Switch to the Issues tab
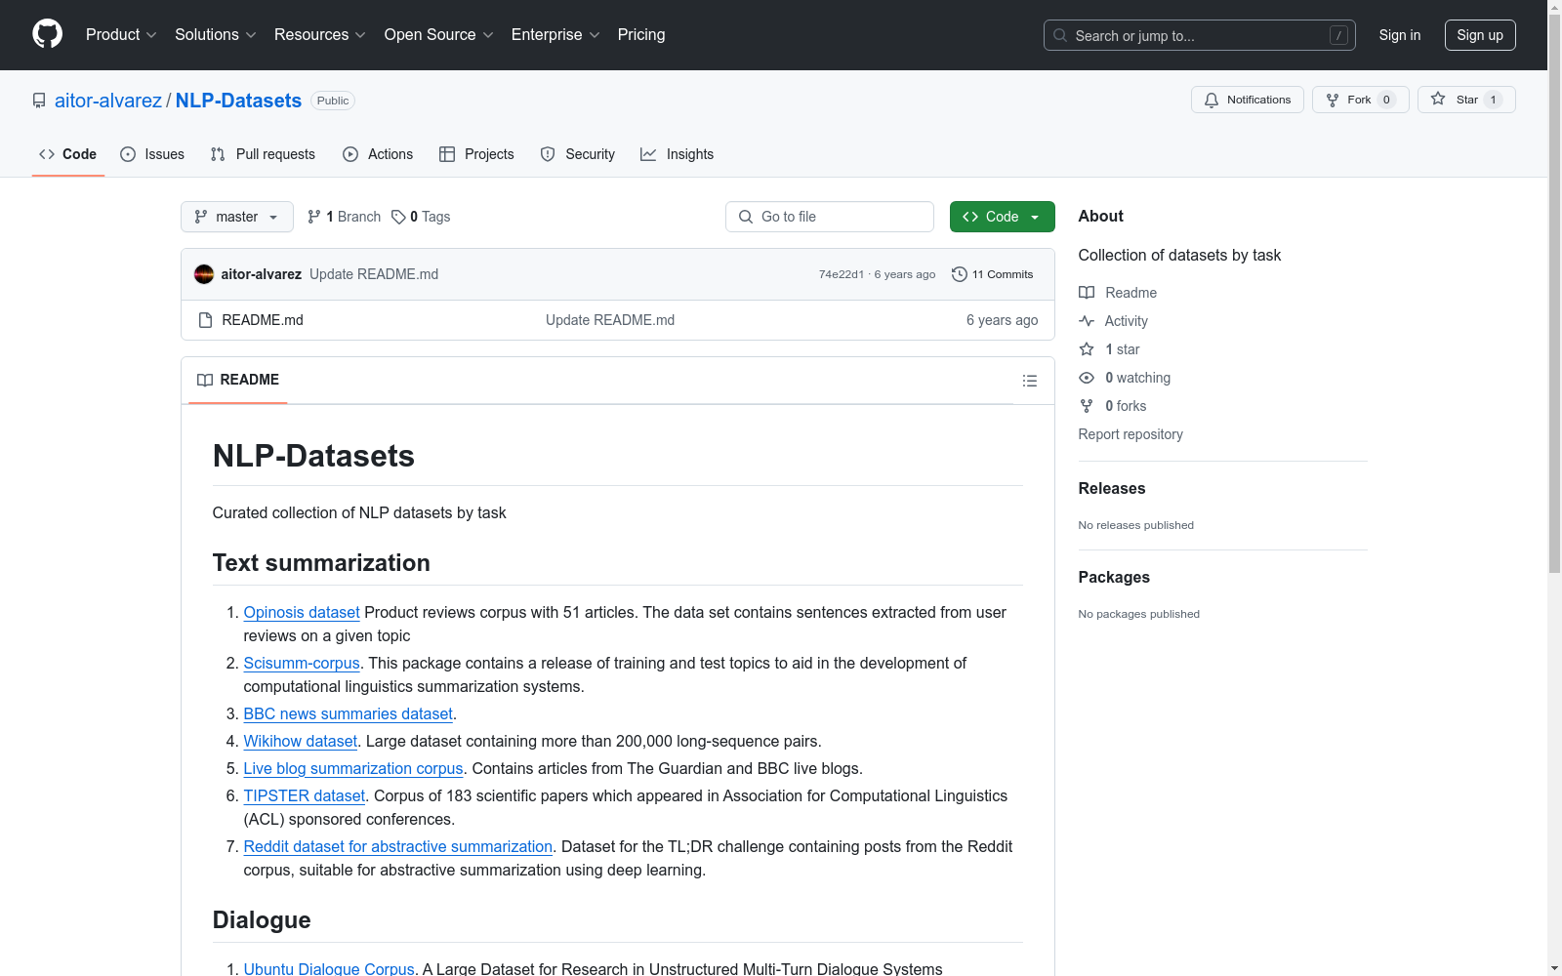Viewport: 1562px width, 976px height. click(x=152, y=154)
